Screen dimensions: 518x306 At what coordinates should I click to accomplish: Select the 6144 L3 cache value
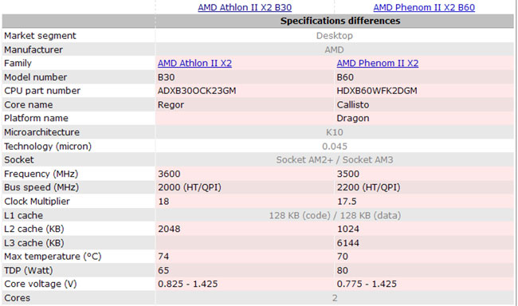(x=348, y=243)
